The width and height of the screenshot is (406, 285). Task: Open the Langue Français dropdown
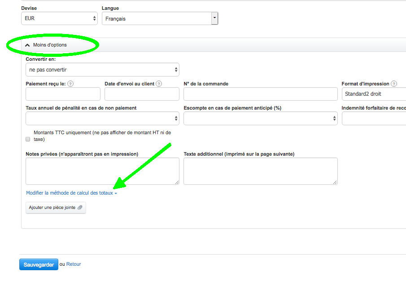pos(160,18)
